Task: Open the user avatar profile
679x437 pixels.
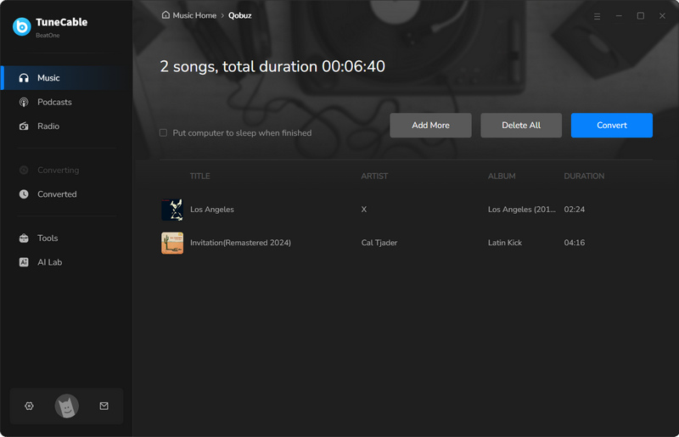Action: (x=67, y=406)
